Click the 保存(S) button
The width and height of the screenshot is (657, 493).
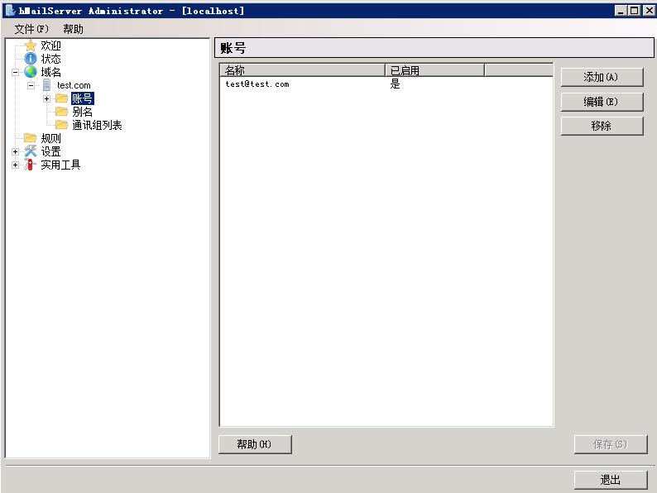611,444
